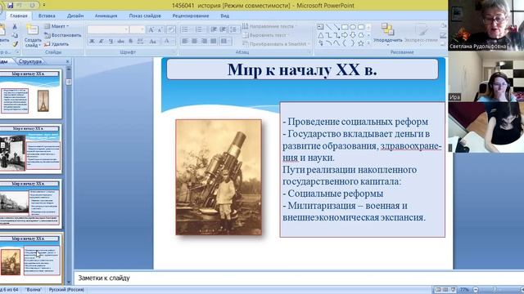This screenshot has width=524, height=294.
Task: Align text to the right
Action: tap(204, 41)
